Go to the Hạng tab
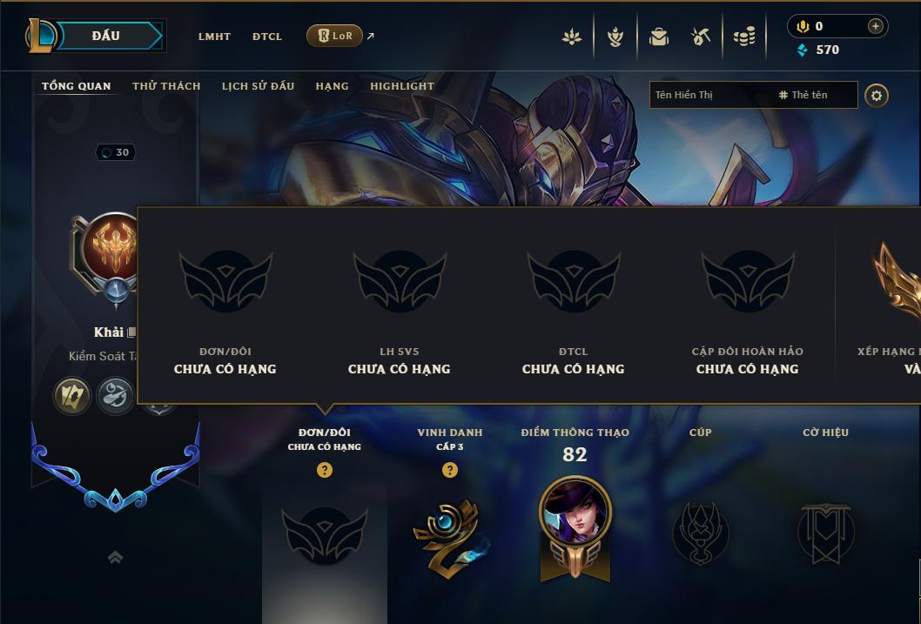 [x=332, y=86]
